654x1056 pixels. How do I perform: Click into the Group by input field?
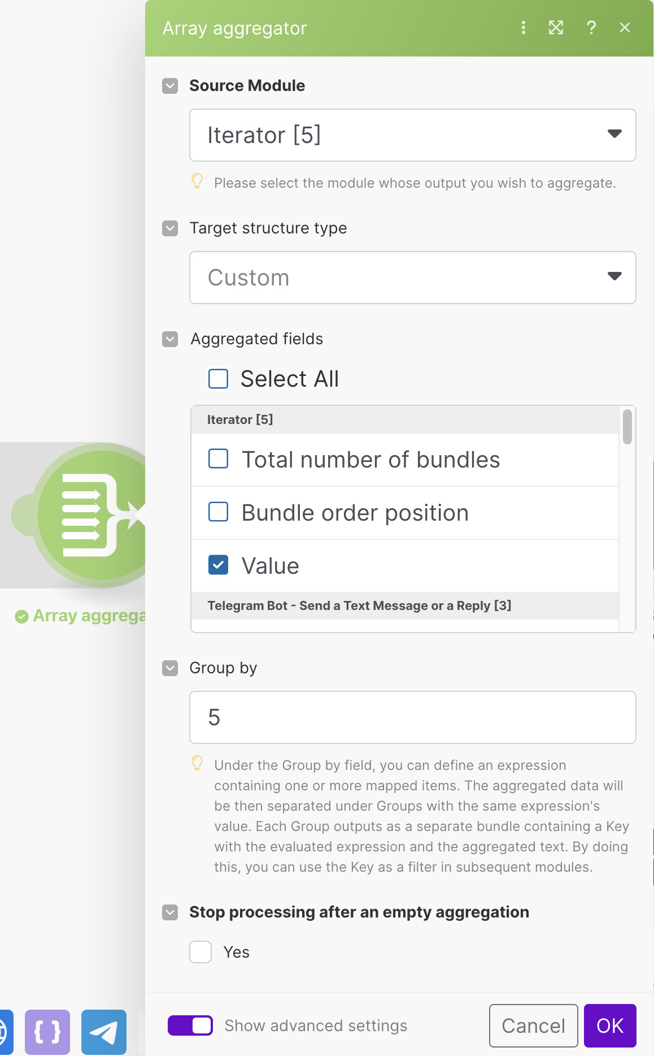tap(412, 717)
